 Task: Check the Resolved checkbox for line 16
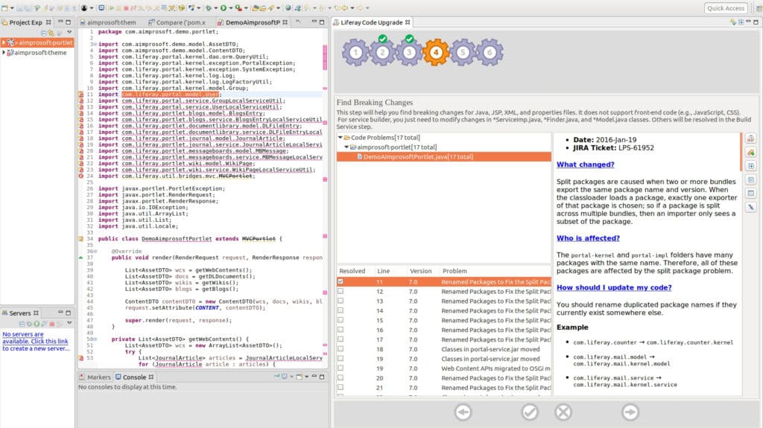pos(341,330)
